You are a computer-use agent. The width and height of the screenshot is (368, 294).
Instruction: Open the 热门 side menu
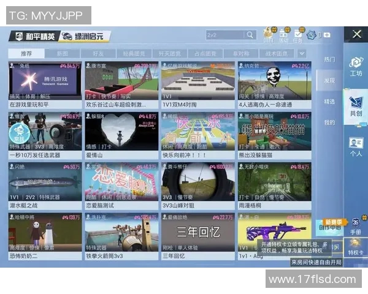click(329, 59)
